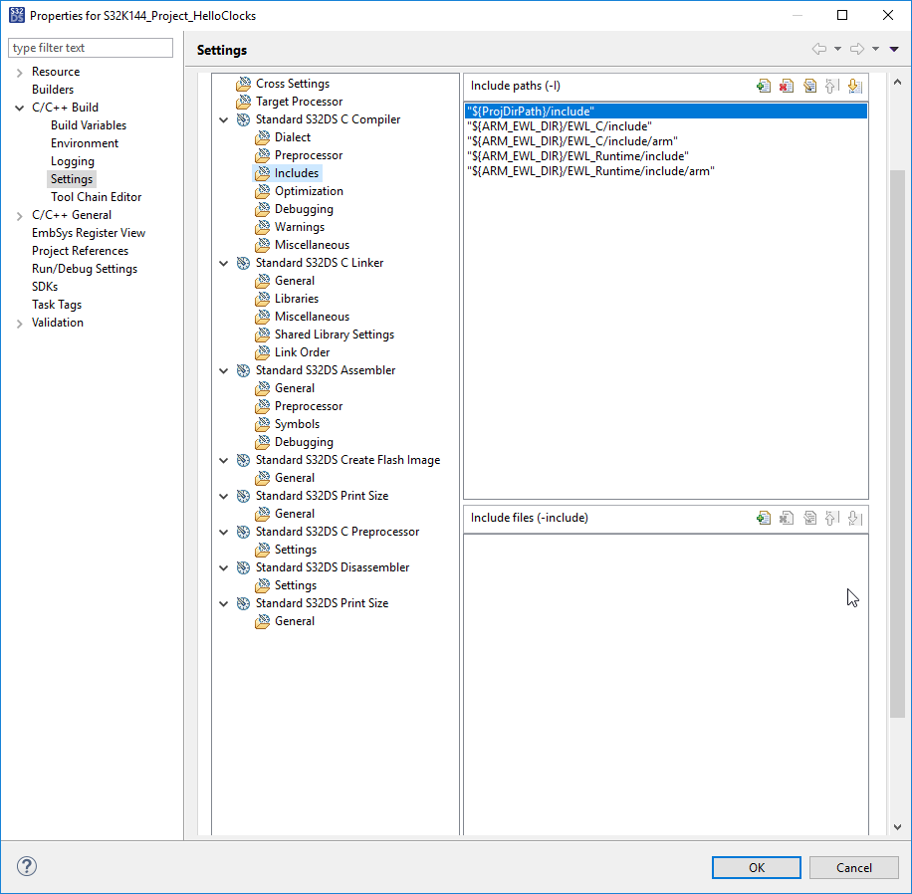Open SDKs properties page

45,287
